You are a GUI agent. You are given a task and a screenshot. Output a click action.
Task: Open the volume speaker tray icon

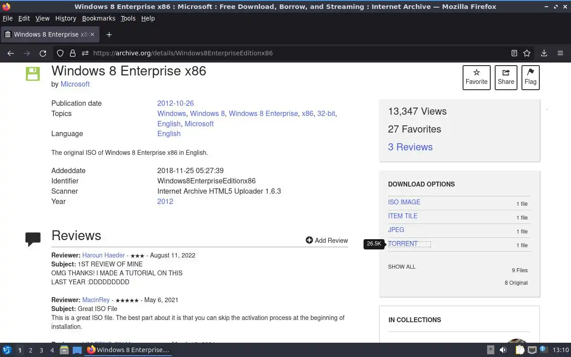pyautogui.click(x=503, y=350)
